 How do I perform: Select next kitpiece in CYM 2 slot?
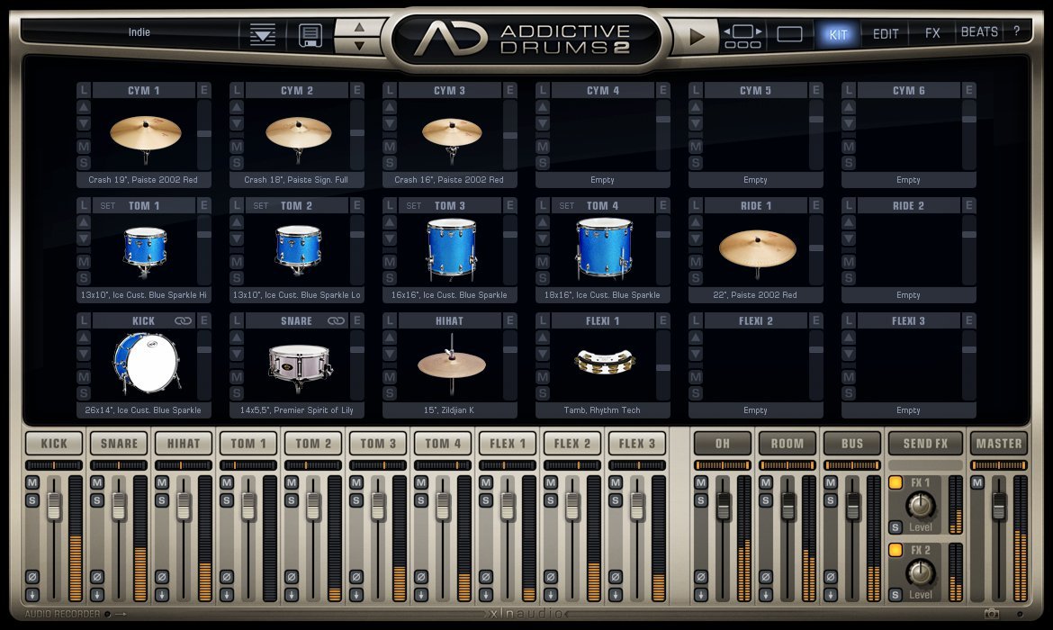[237, 123]
